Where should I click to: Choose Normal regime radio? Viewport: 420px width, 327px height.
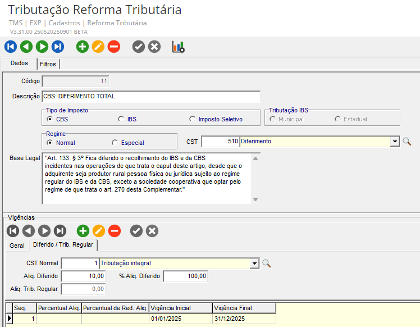click(x=50, y=143)
